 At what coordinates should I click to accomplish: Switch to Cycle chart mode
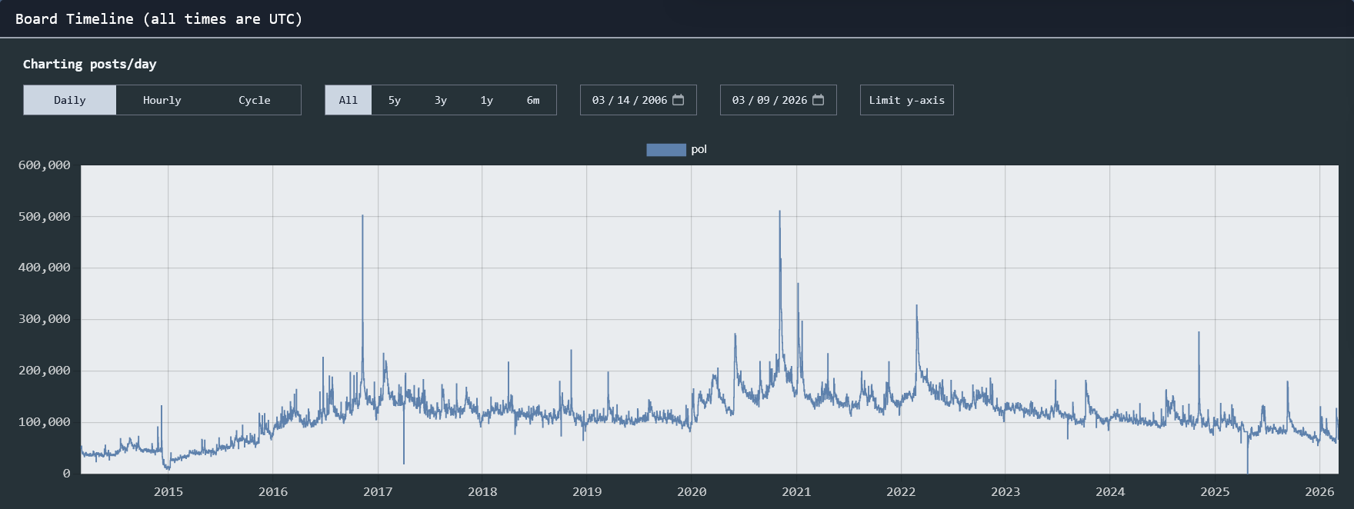click(255, 100)
